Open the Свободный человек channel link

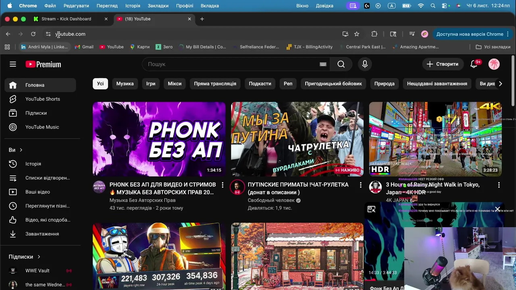click(271, 200)
